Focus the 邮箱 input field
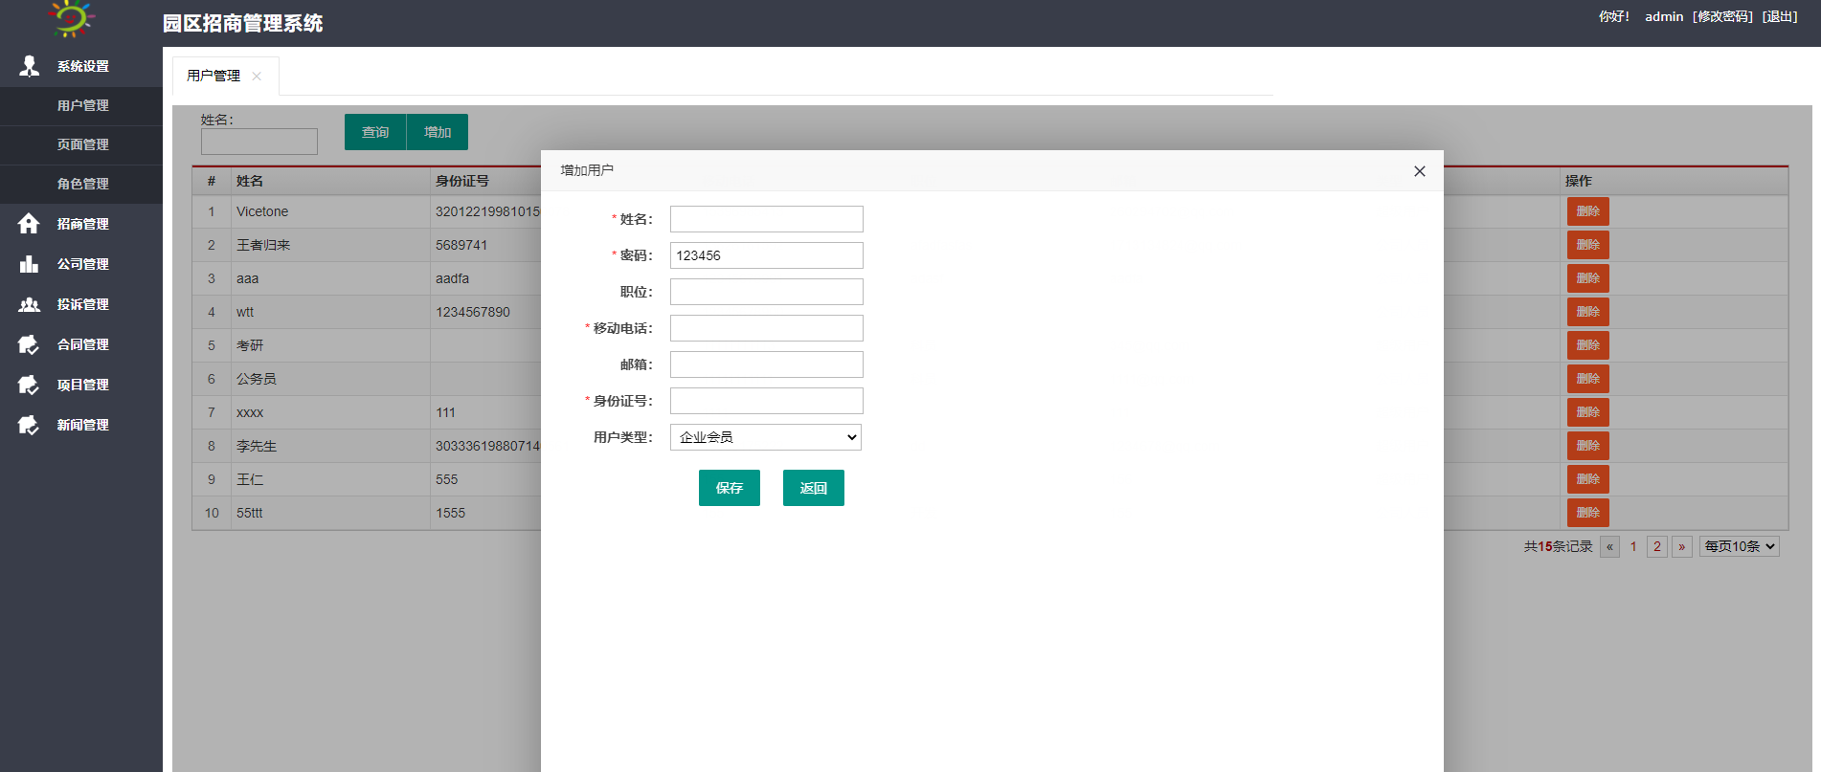 click(767, 364)
